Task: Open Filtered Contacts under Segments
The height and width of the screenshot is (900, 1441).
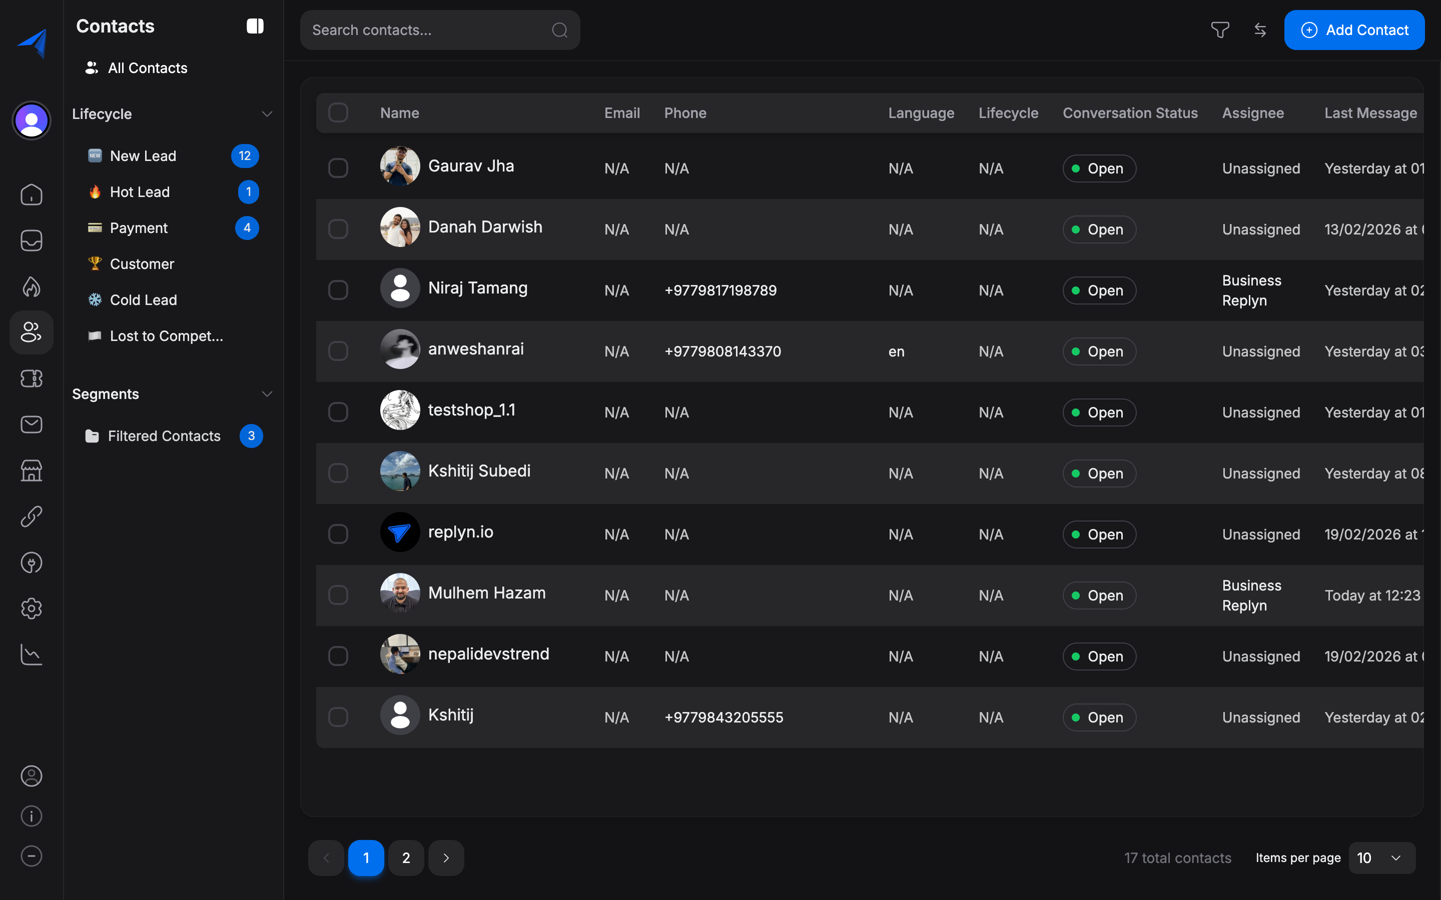Action: click(x=164, y=435)
